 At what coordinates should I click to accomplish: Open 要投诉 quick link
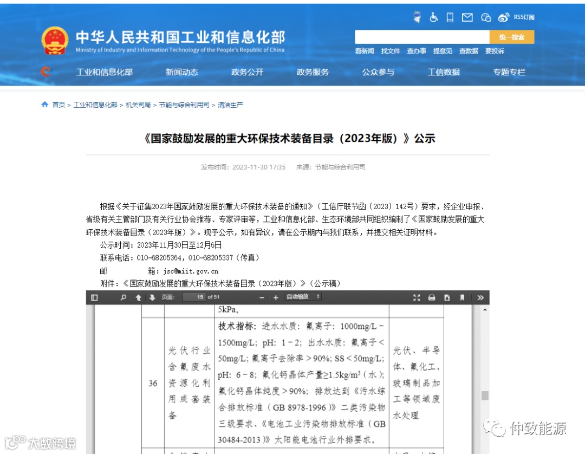click(495, 51)
